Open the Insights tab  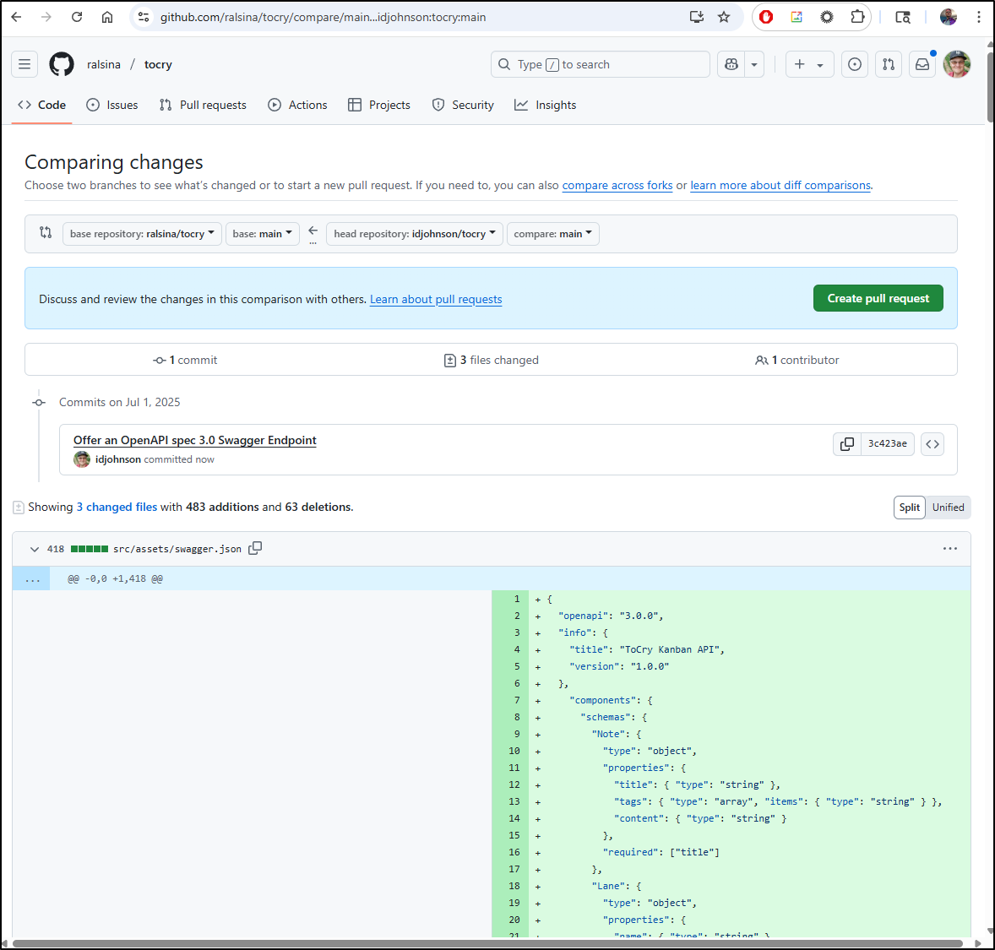[546, 105]
